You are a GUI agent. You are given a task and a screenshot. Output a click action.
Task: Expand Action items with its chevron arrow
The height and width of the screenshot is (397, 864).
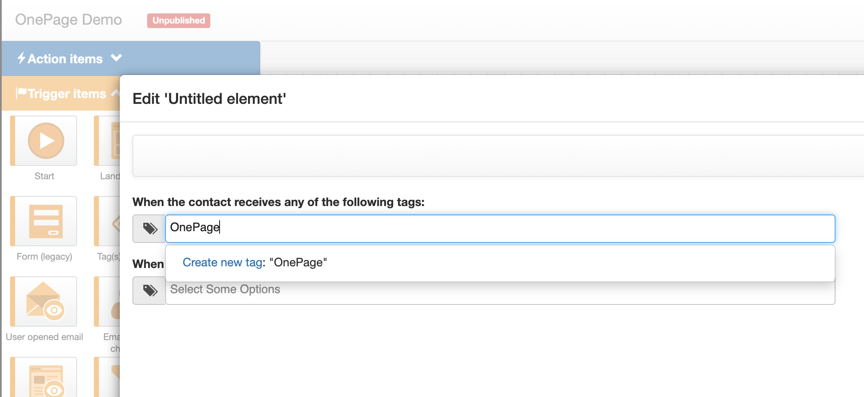coord(116,58)
